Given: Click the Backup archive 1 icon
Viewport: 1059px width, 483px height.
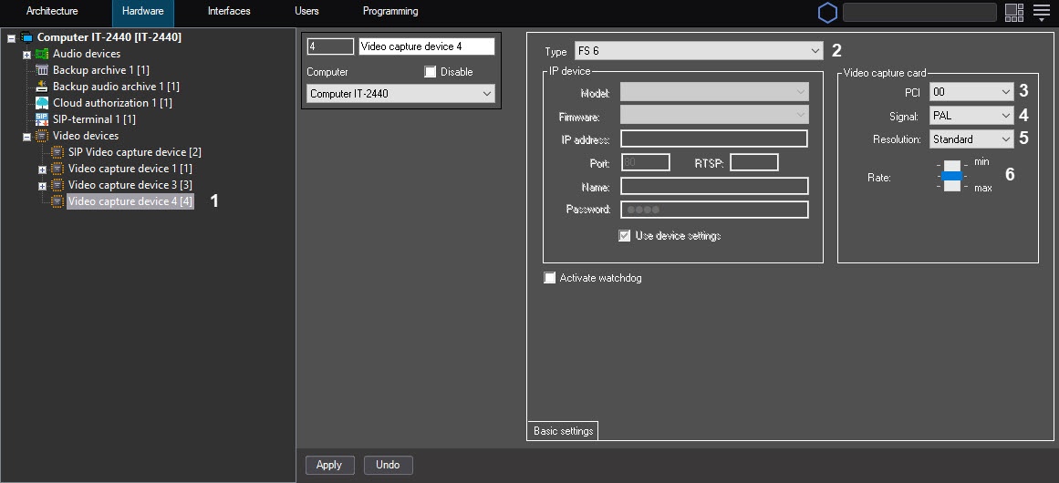Looking at the screenshot, I should 42,71.
